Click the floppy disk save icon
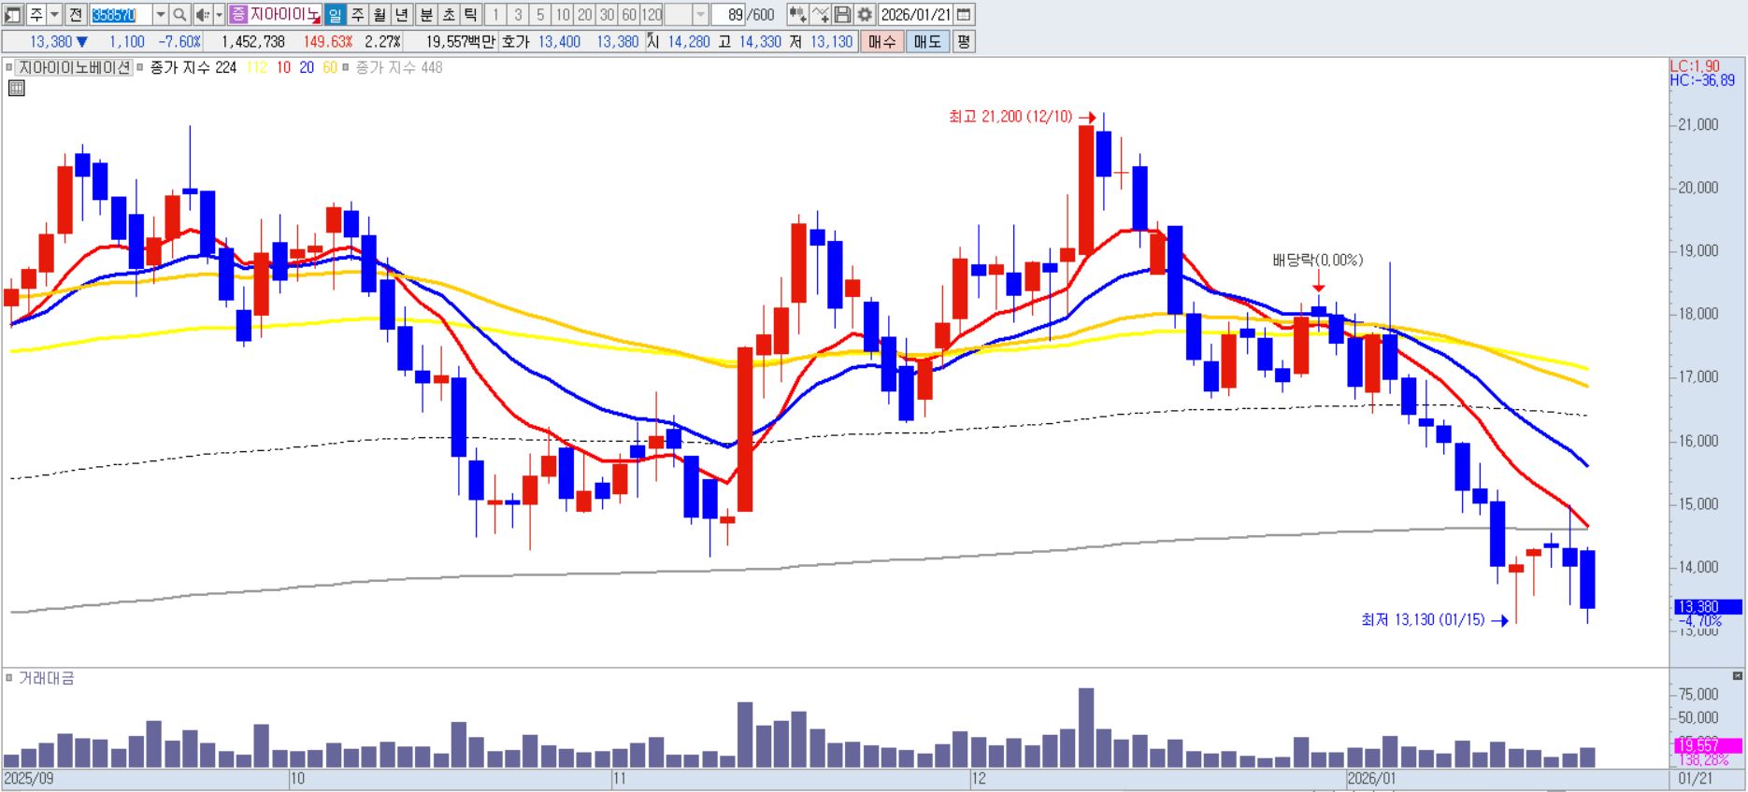The height and width of the screenshot is (792, 1748). point(842,15)
